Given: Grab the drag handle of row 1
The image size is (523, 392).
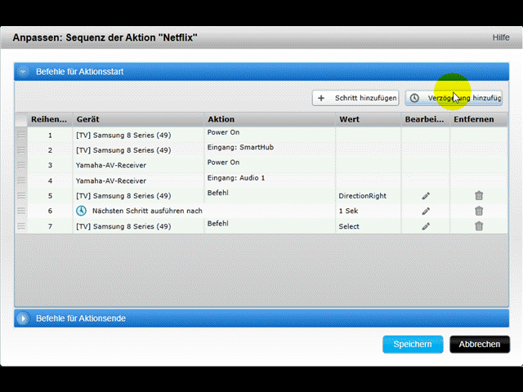Looking at the screenshot, I should (21, 136).
